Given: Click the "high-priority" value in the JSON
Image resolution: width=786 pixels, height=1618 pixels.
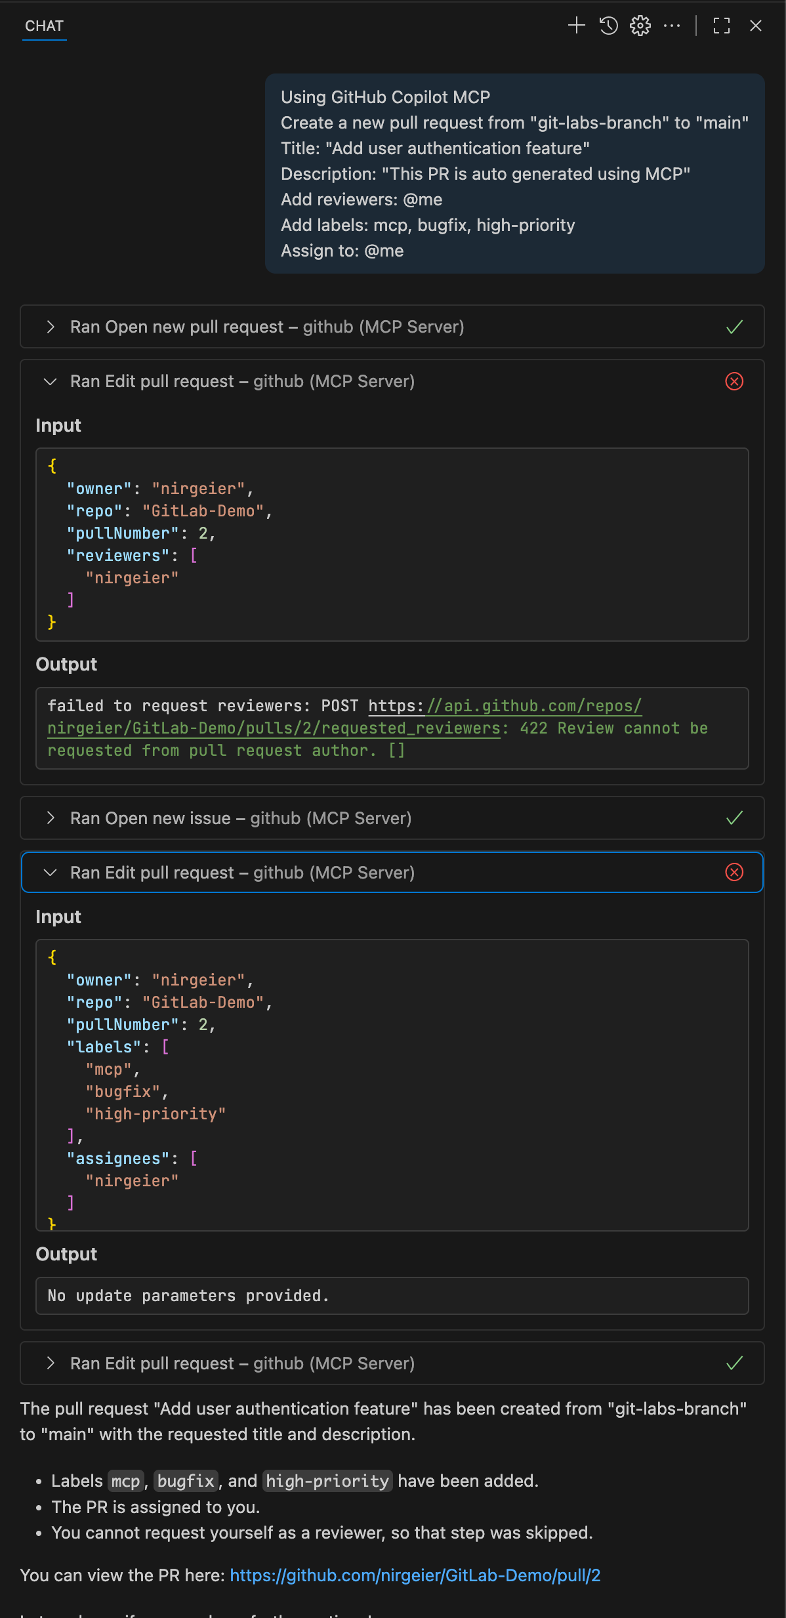Looking at the screenshot, I should [155, 1114].
